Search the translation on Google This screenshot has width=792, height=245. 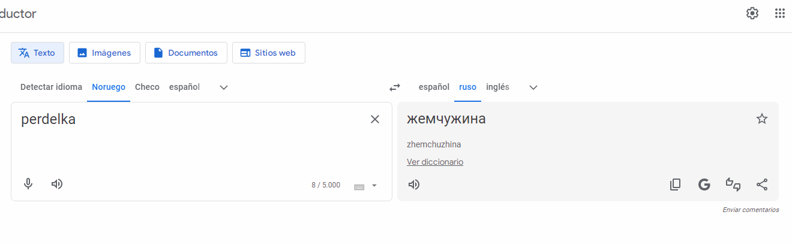click(704, 184)
